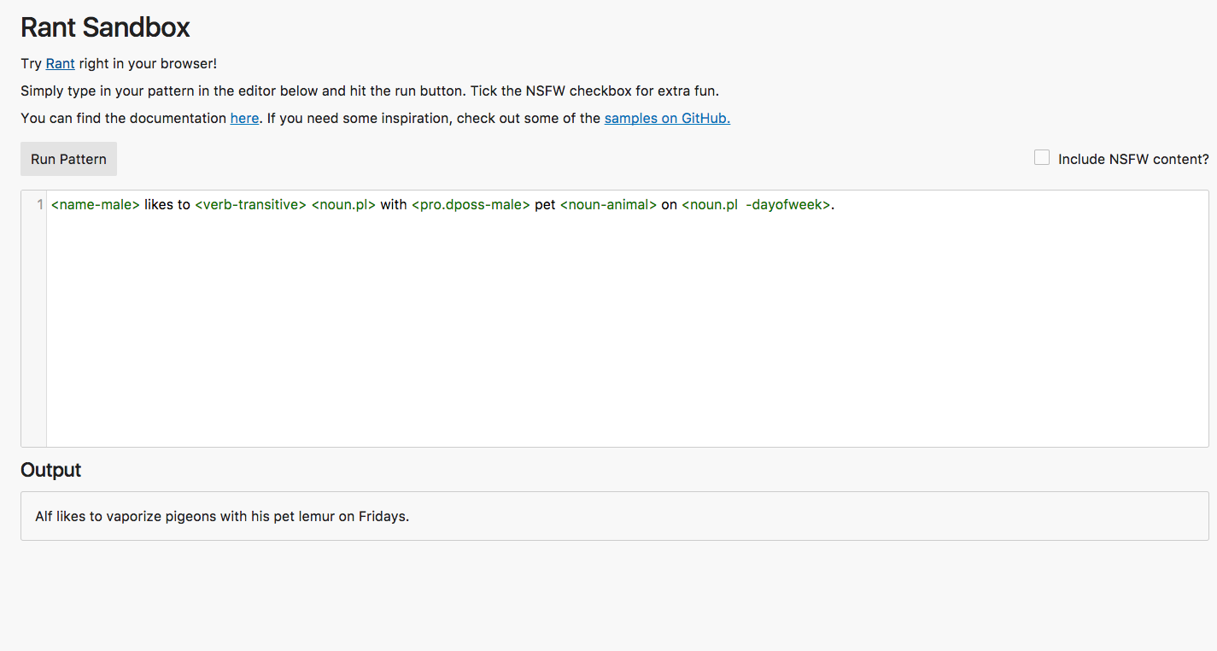Click the -dayofweek tag in the editor
The width and height of the screenshot is (1217, 651).
(x=786, y=205)
